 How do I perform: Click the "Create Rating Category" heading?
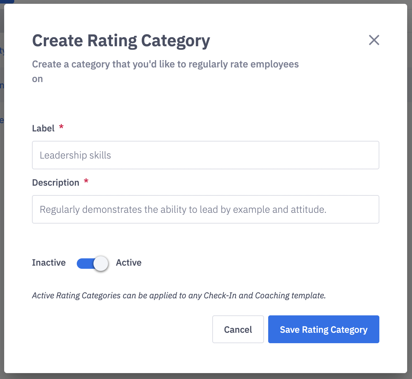(x=121, y=41)
